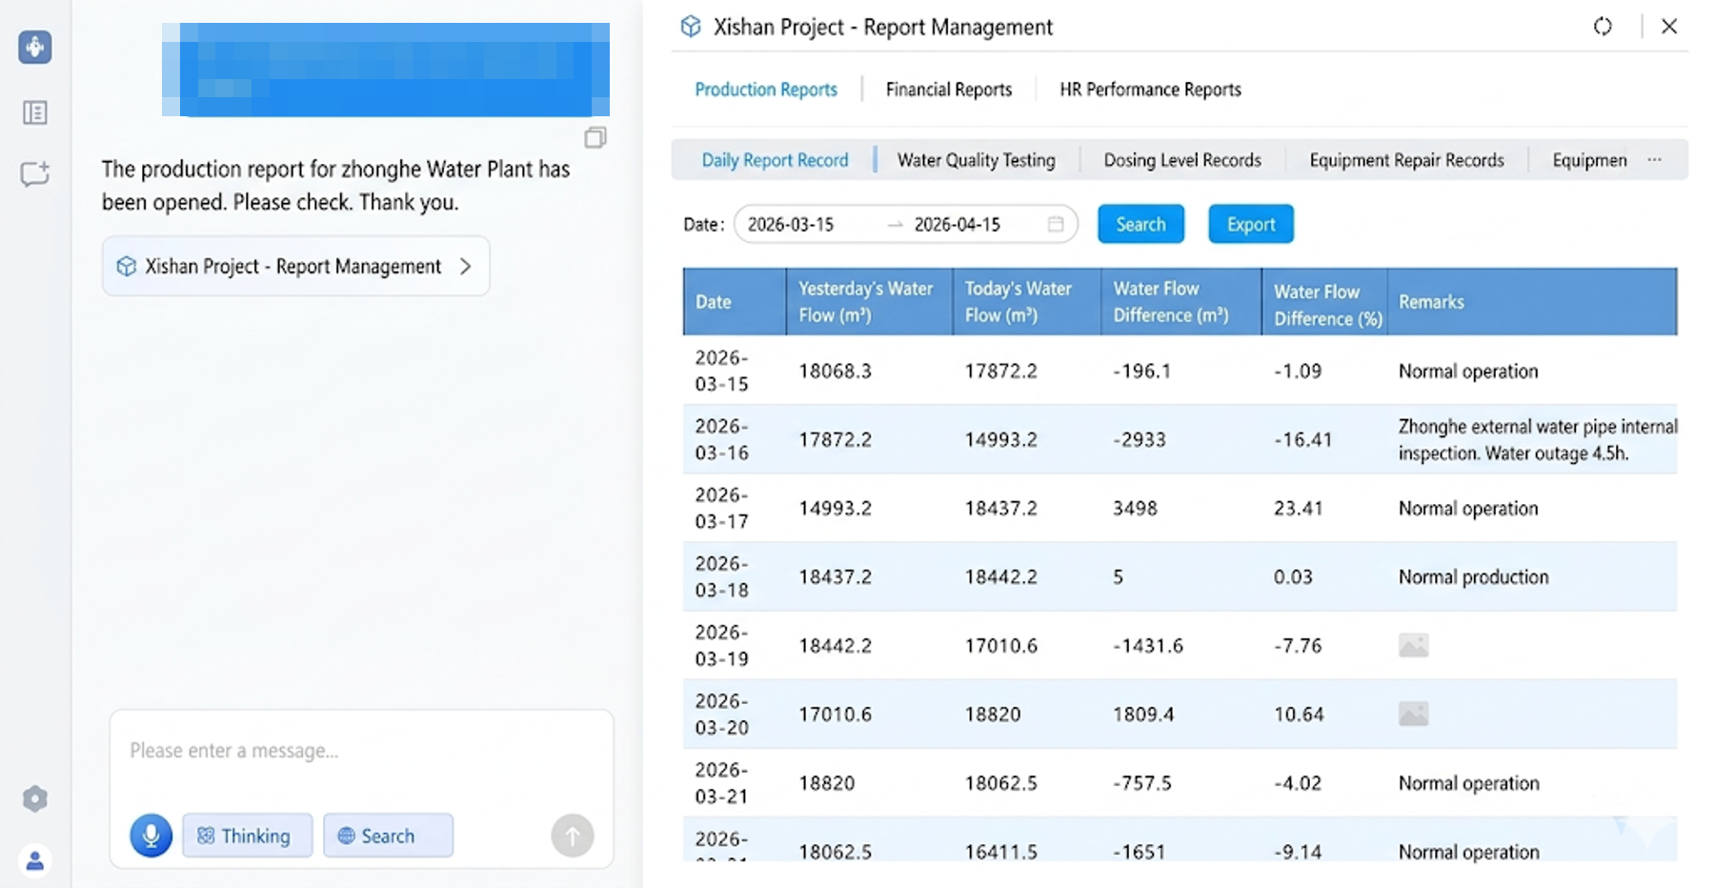Click the 18068.3 water flow value
Image resolution: width=1715 pixels, height=888 pixels.
pyautogui.click(x=835, y=371)
